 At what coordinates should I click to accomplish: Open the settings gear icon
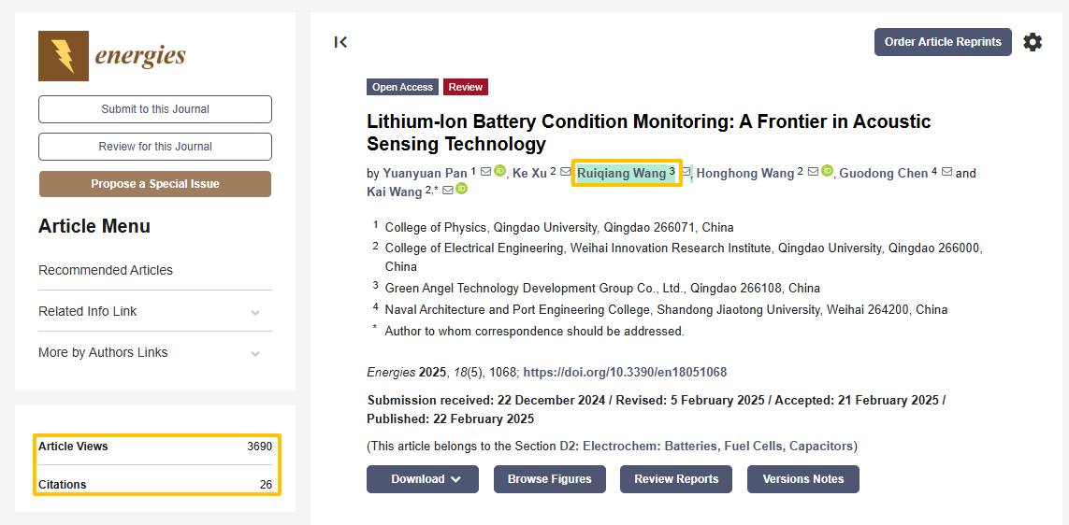pyautogui.click(x=1033, y=42)
